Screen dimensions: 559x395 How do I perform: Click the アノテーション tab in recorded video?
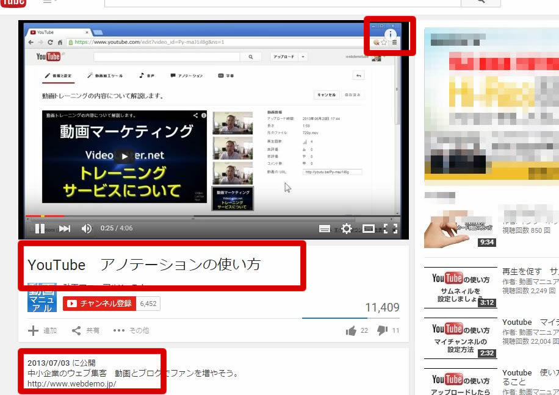click(187, 76)
